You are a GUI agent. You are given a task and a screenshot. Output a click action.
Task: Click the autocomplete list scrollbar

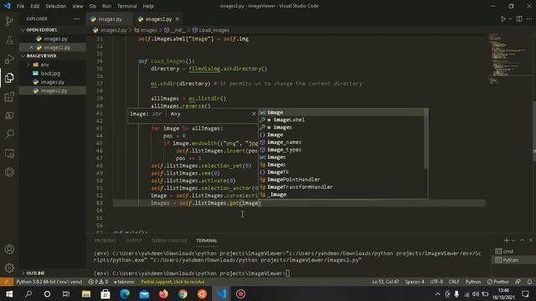[426, 139]
